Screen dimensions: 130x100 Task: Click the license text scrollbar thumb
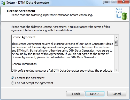116,43
